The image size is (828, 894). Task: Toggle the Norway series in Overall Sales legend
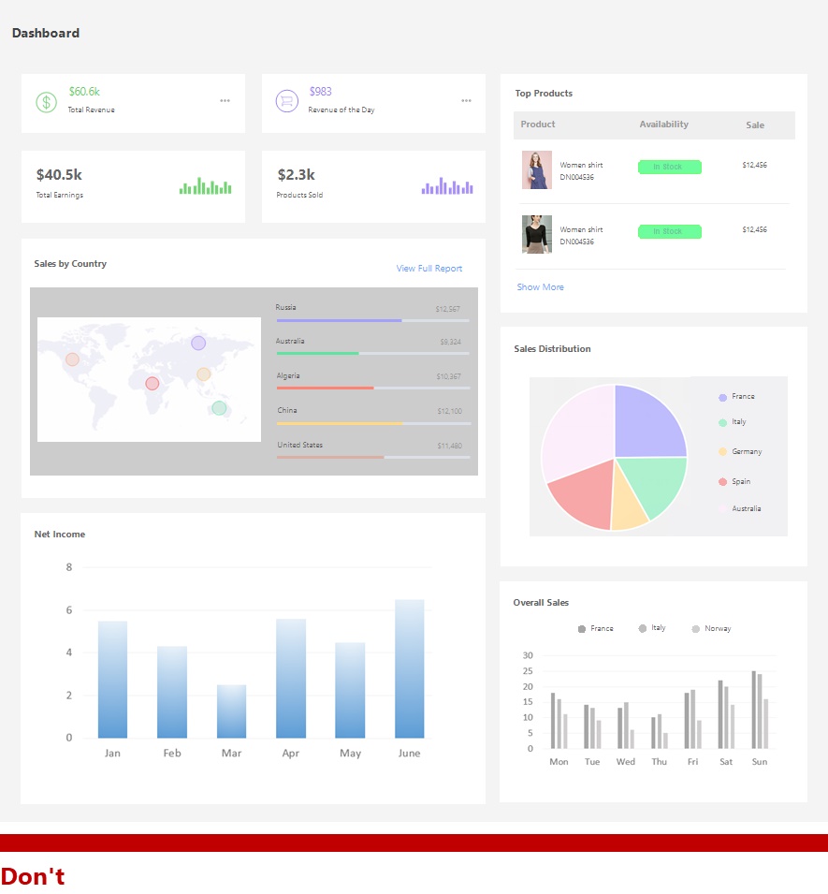coord(711,628)
